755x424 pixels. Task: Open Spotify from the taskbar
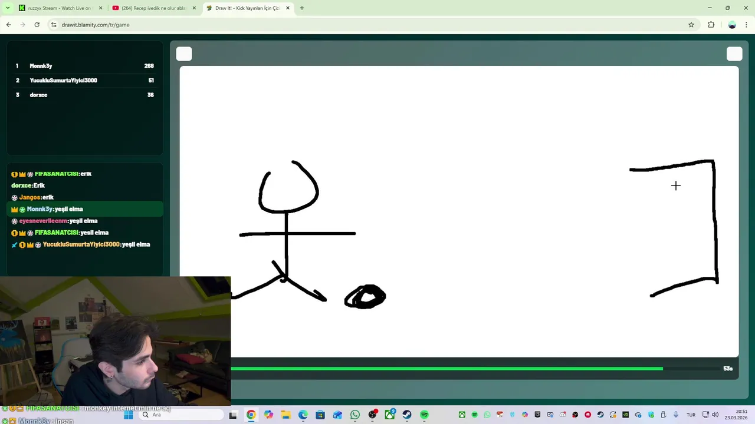[424, 415]
